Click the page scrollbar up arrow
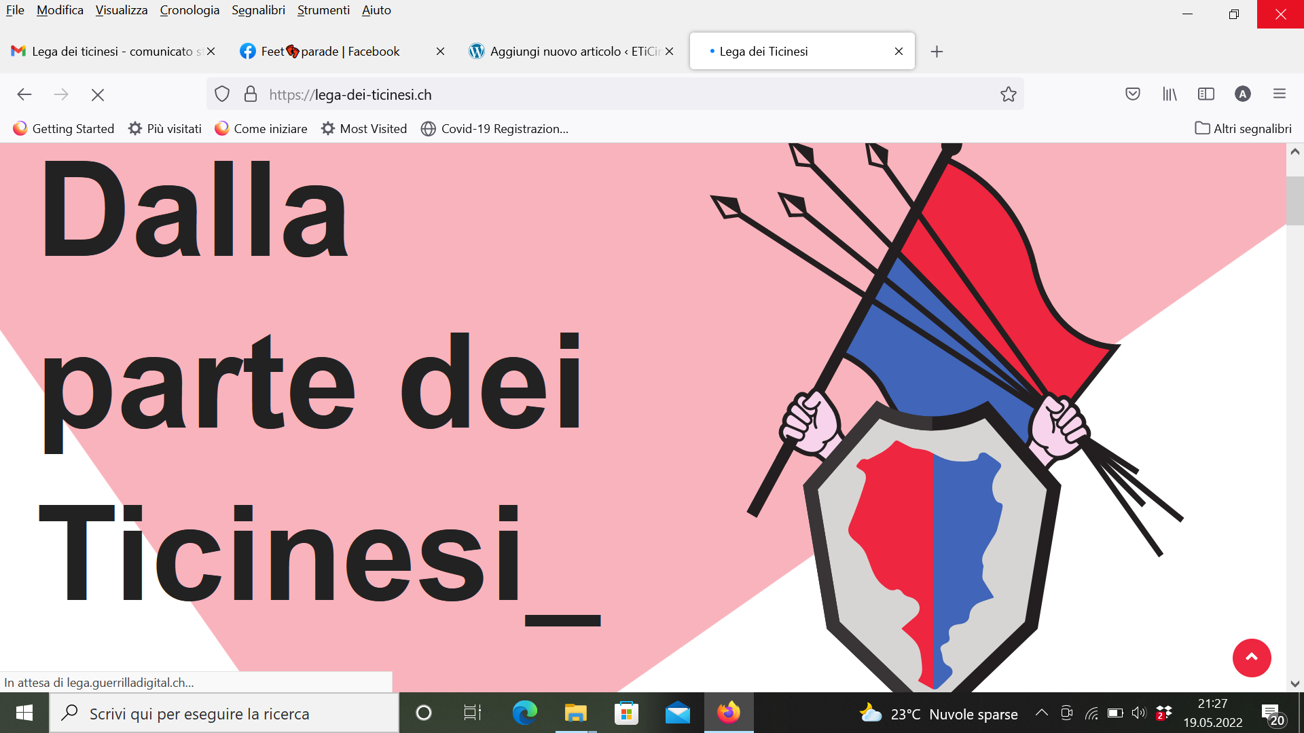The height and width of the screenshot is (733, 1304). (x=1295, y=152)
